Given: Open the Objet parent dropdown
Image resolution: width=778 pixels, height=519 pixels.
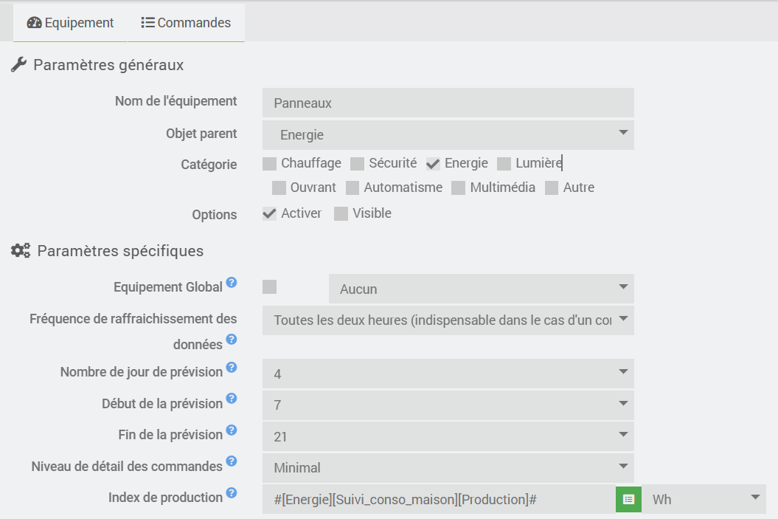Looking at the screenshot, I should pyautogui.click(x=448, y=134).
